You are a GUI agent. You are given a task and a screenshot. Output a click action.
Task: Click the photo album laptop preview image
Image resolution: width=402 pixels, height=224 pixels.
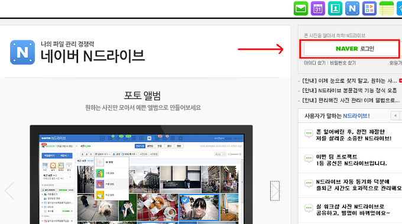tap(141, 174)
